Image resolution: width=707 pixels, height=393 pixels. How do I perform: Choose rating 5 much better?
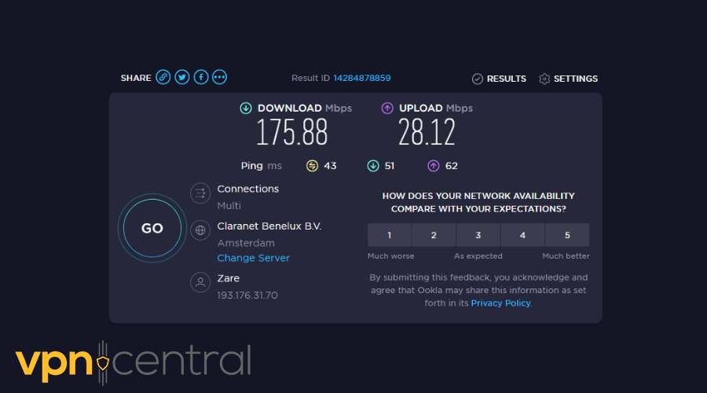coord(568,235)
